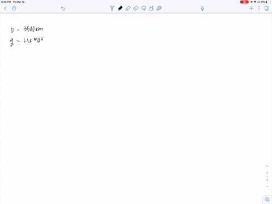Tap the red screen recording indicator

(244, 2)
